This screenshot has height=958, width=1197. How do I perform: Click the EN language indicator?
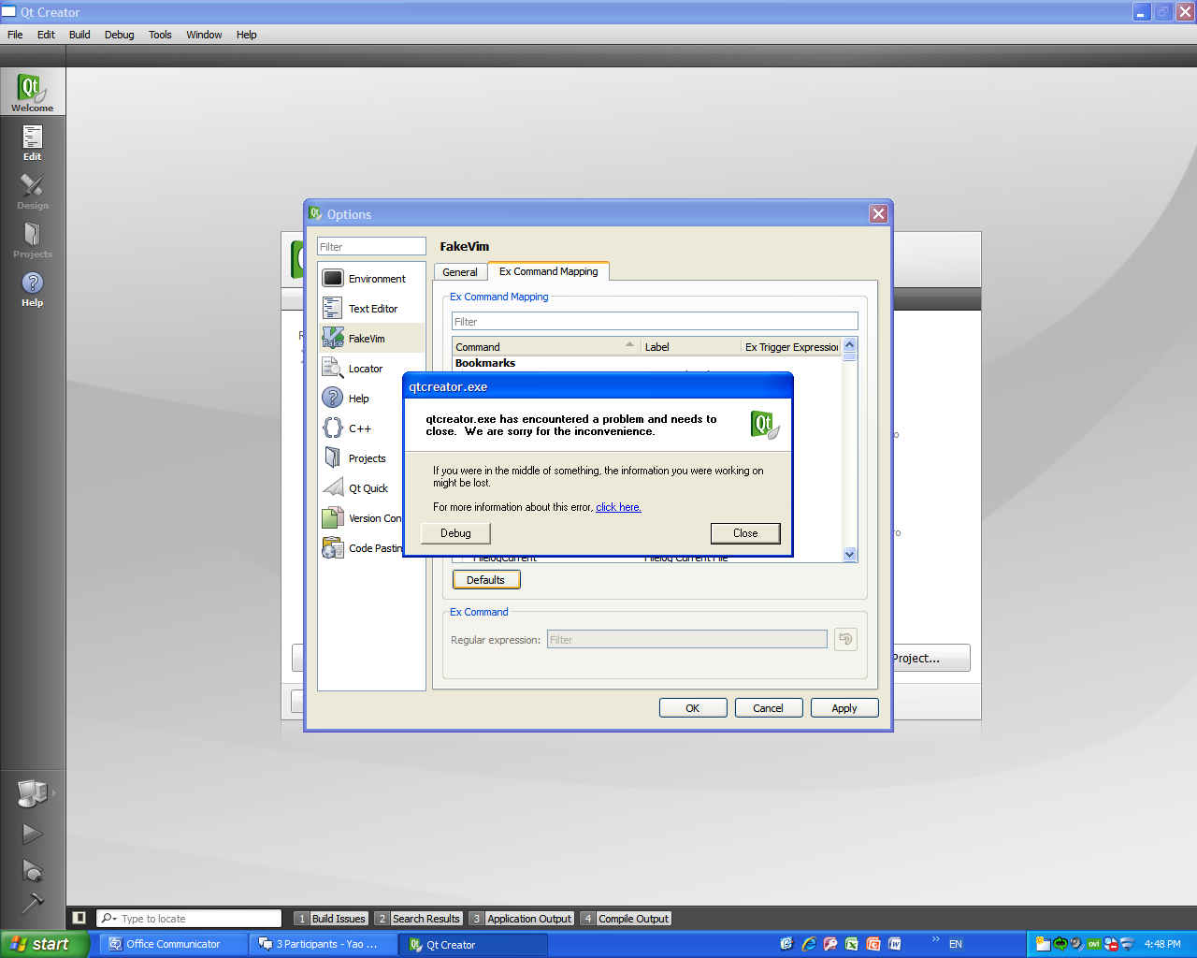[x=956, y=944]
